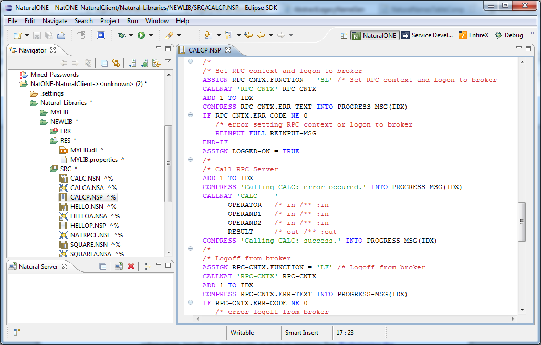Select NATRPCL.NSL in Navigator tree
The image size is (541, 345).
[x=90, y=235]
